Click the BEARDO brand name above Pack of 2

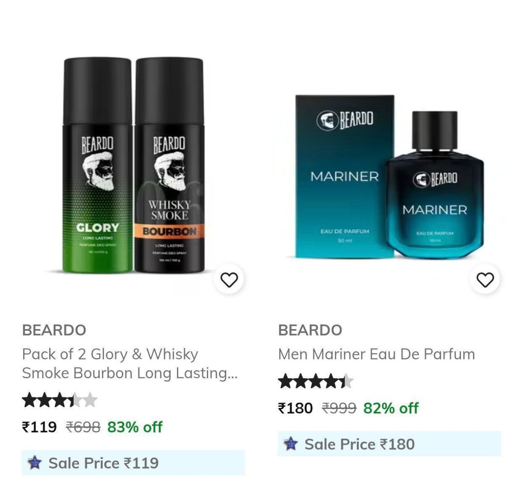(x=54, y=330)
